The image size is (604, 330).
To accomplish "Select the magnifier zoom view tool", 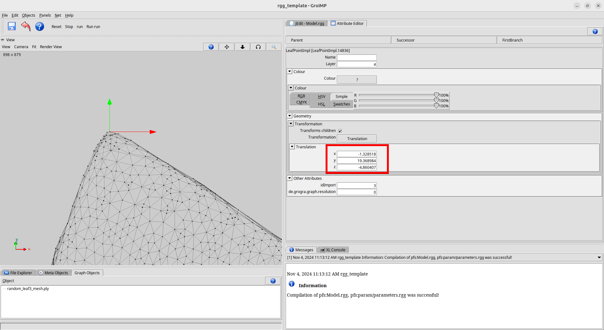I will (x=274, y=47).
